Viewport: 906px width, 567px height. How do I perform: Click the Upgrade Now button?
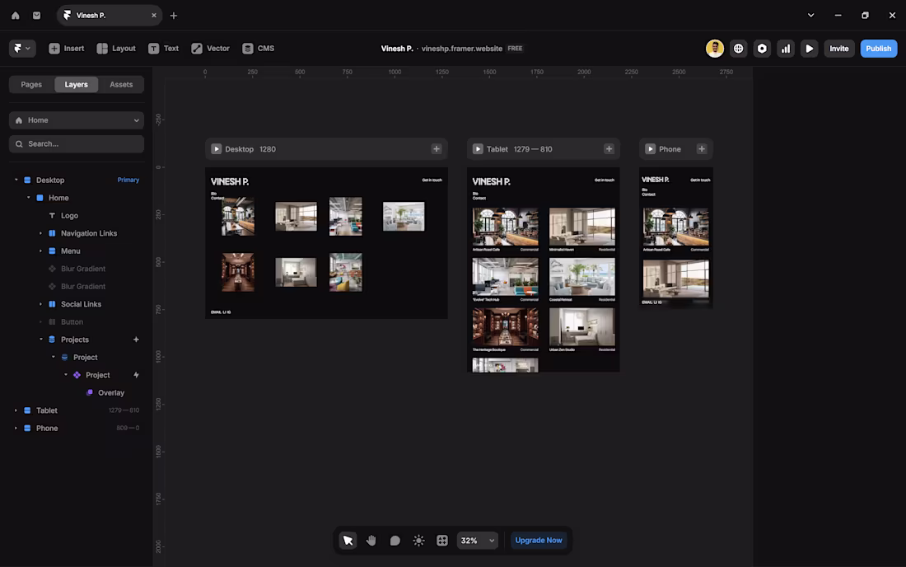pos(538,540)
